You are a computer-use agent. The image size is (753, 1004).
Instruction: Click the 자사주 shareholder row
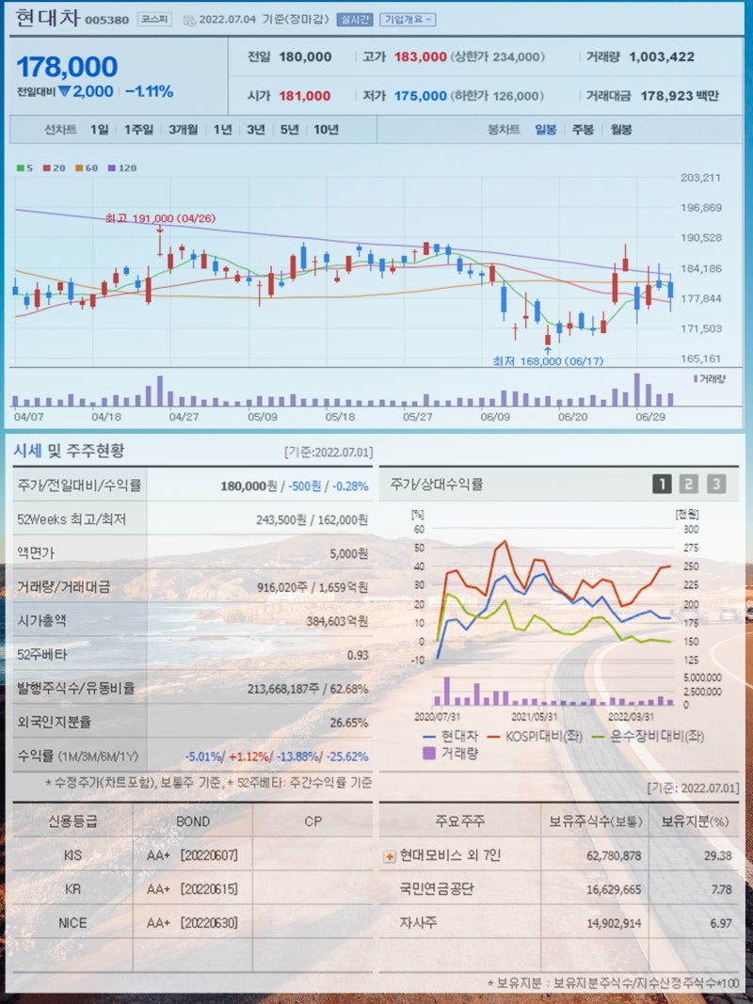558,923
